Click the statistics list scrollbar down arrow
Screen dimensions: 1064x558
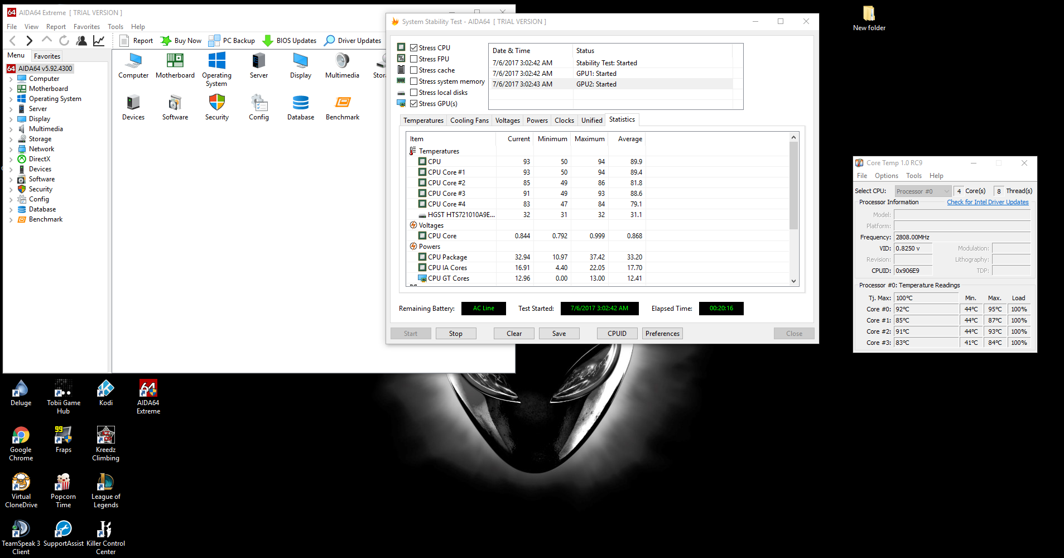coord(793,281)
